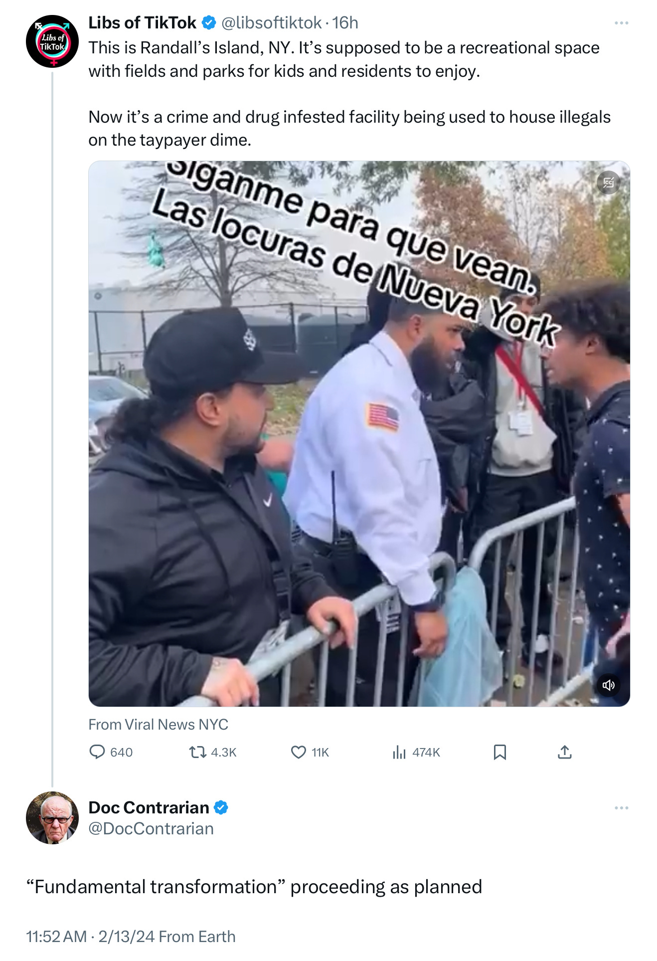Follow the From Viral News NYC source link
Viewport: 657px width, 961px height.
[x=158, y=724]
